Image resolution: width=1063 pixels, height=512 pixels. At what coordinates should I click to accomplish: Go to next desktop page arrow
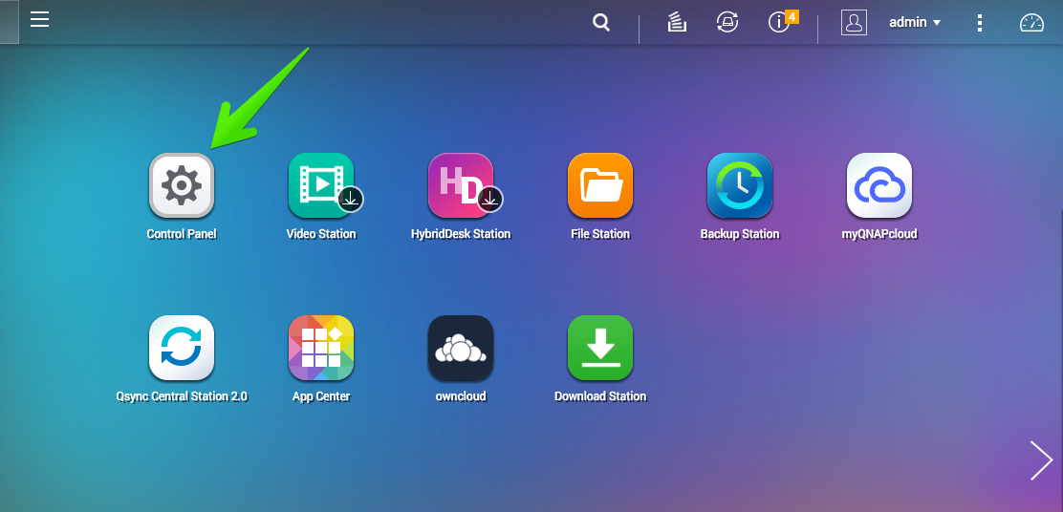click(x=1041, y=460)
